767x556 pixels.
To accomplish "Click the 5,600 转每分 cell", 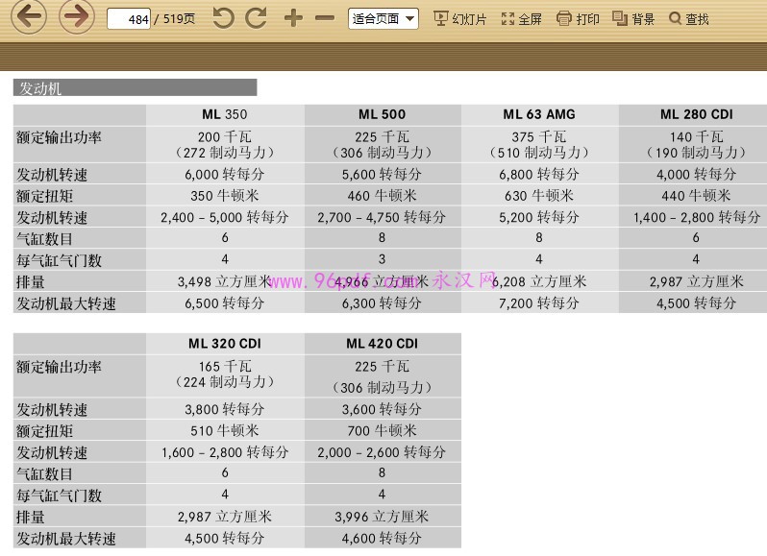I will tap(382, 174).
